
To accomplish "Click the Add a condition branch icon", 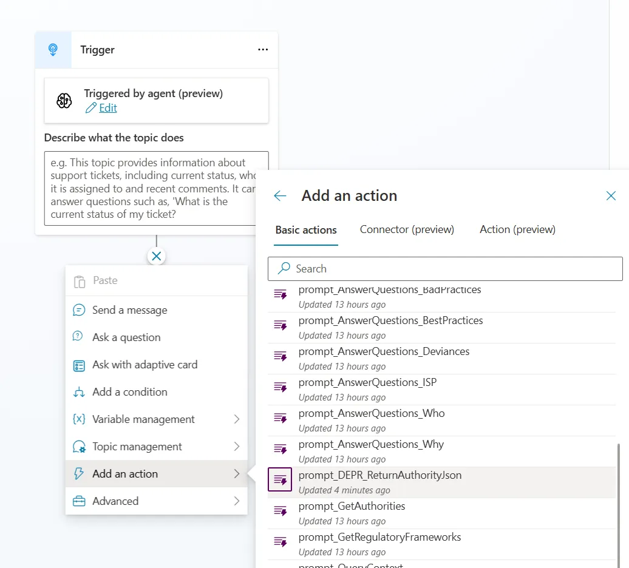I will click(x=79, y=392).
